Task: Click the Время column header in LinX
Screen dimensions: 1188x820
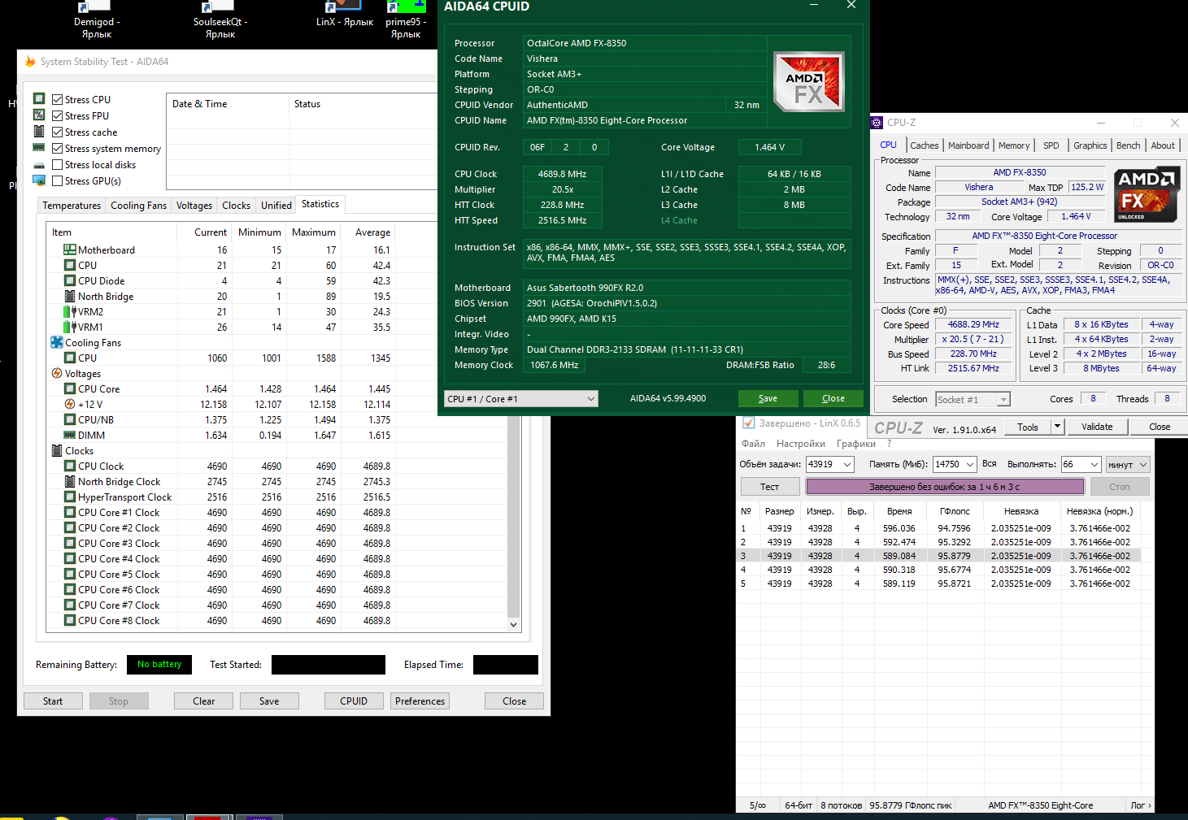Action: coord(899,511)
